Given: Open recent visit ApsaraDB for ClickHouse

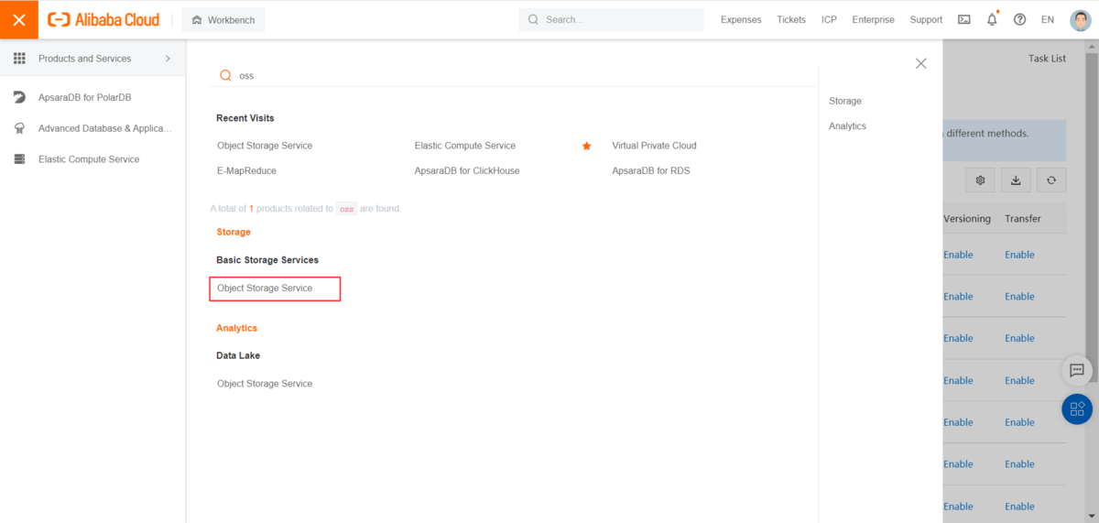Looking at the screenshot, I should click(467, 170).
